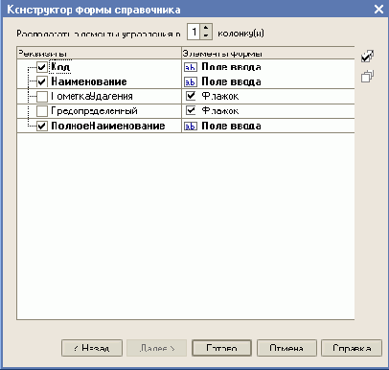Uncheck the Наименование attribute checkbox
Viewport: 389px width, 370px height.
[x=42, y=81]
